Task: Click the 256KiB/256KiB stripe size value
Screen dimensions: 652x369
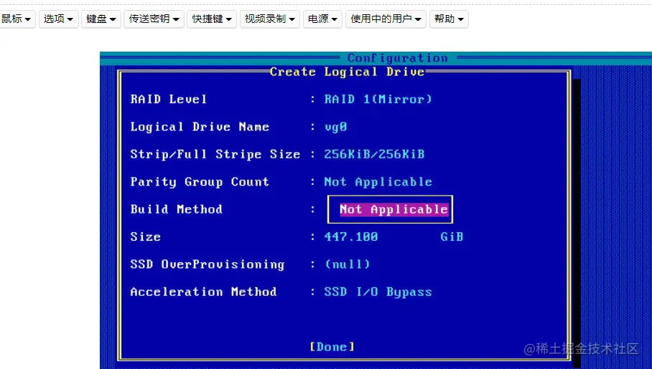Action: pos(374,155)
